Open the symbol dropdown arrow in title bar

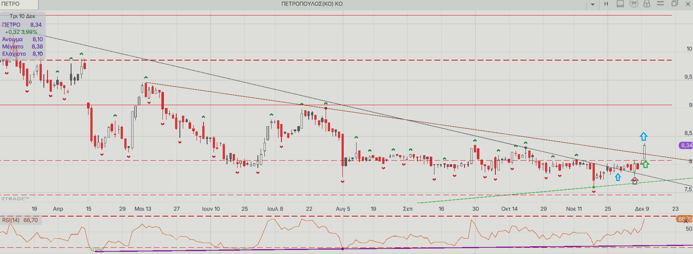pos(593,4)
